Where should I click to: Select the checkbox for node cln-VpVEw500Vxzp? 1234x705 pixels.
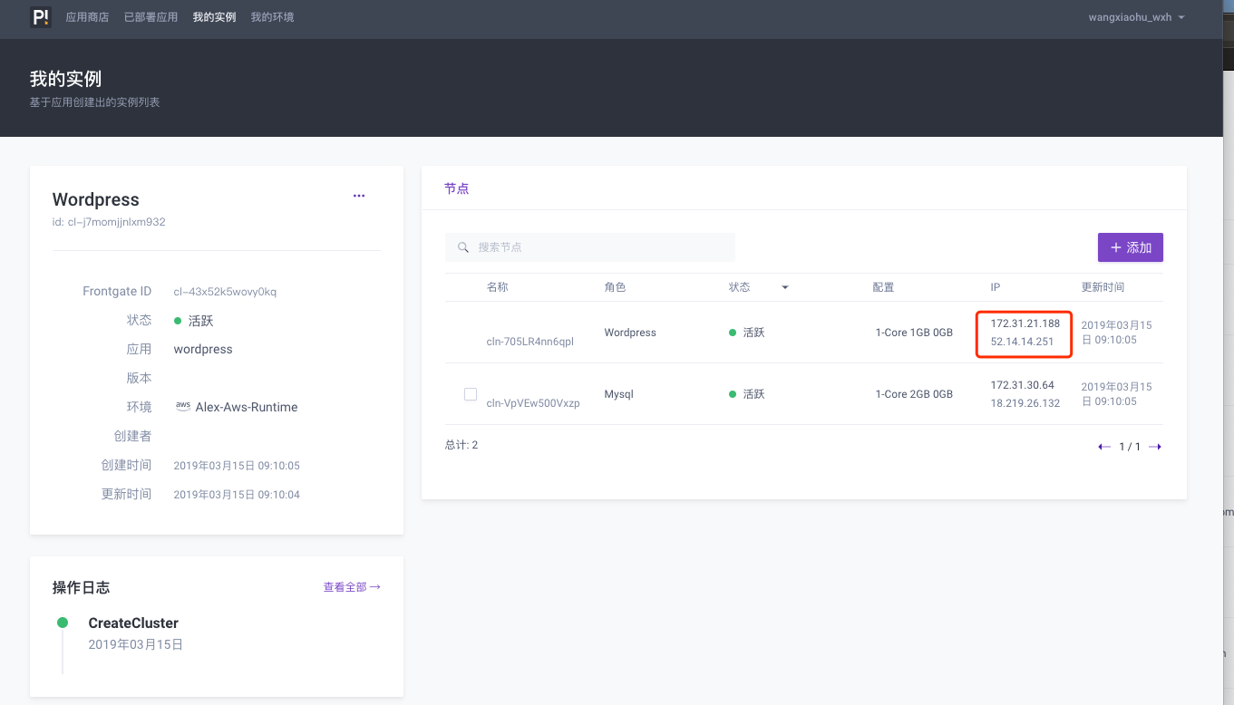471,394
